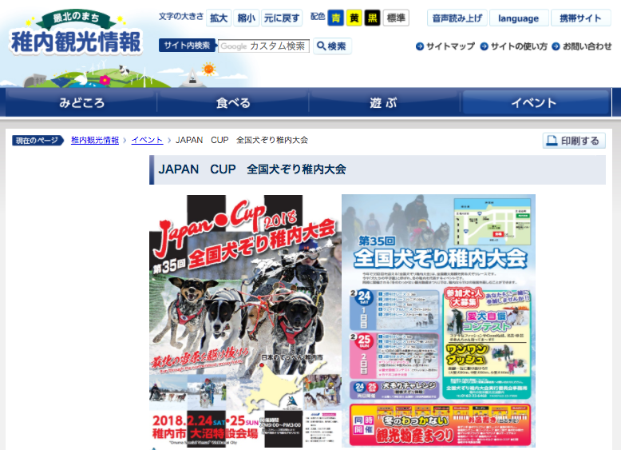Open the サイトの使い方 link
This screenshot has width=621, height=450.
(514, 46)
